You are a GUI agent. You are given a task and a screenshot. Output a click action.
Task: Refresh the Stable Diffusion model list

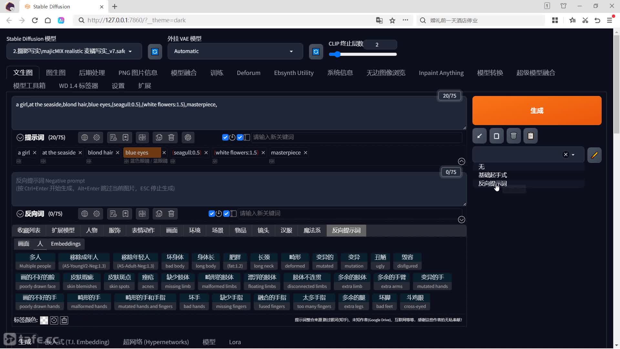click(x=155, y=52)
